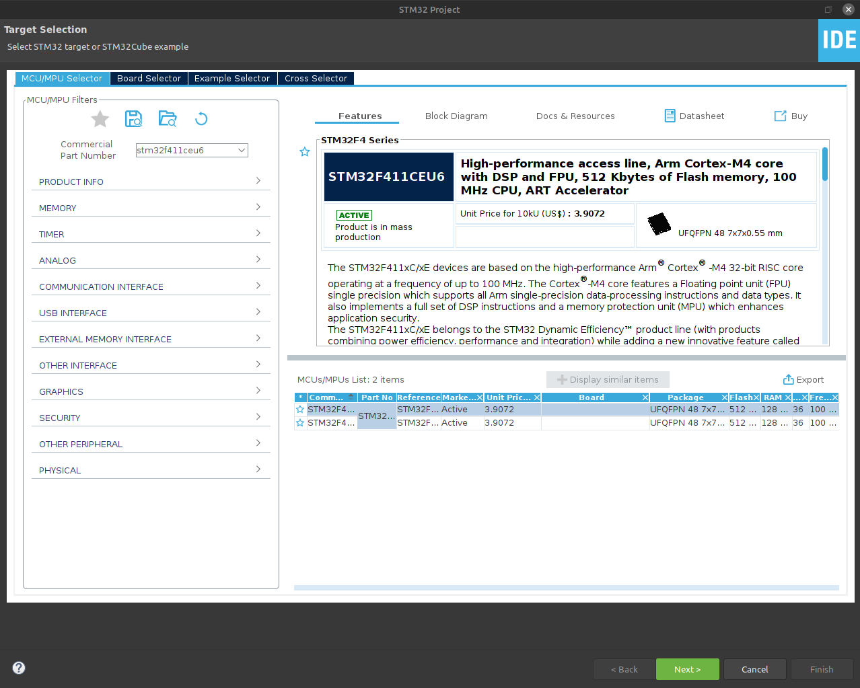860x688 pixels.
Task: Click Display similar items button
Action: pos(608,379)
